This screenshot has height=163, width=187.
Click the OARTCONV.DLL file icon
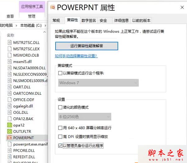coord(10,93)
